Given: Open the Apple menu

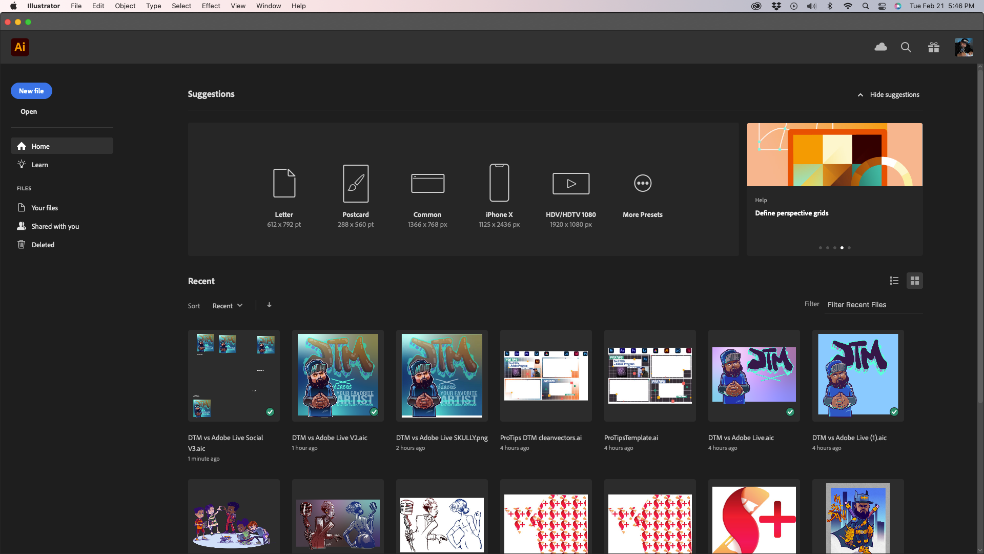Looking at the screenshot, I should point(13,6).
